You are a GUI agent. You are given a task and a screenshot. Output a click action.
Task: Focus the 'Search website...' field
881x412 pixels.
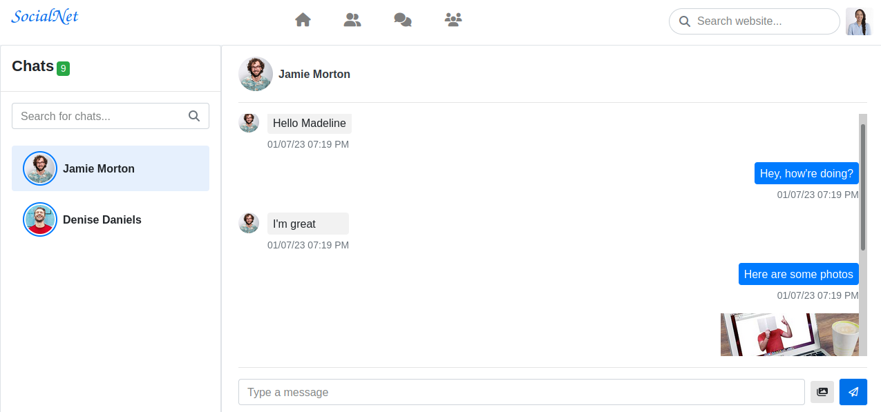pos(755,21)
